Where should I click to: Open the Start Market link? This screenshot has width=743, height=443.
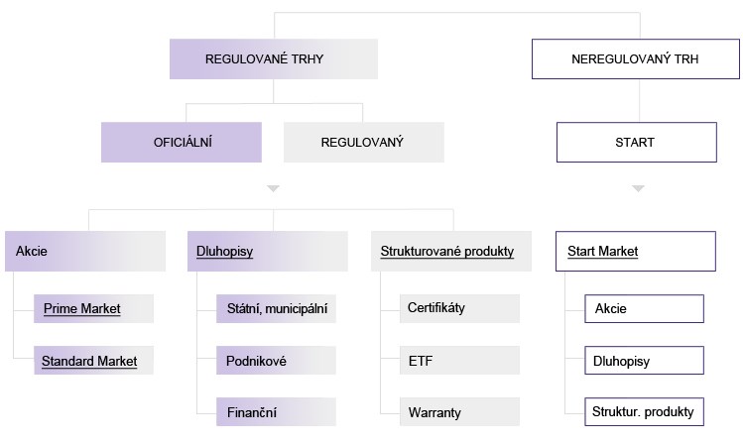tap(602, 252)
